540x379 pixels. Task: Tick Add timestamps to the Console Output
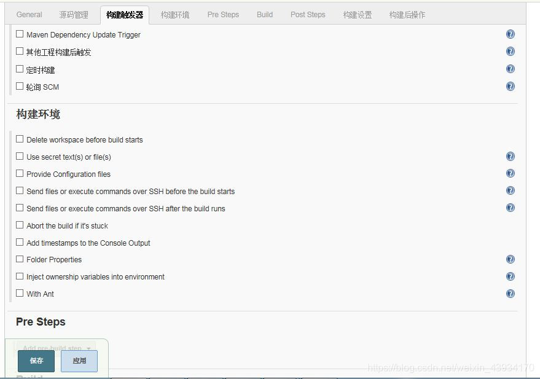point(20,242)
